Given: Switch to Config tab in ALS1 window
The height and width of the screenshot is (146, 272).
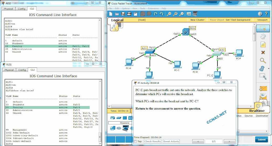Looking at the screenshot, I should [22, 70].
